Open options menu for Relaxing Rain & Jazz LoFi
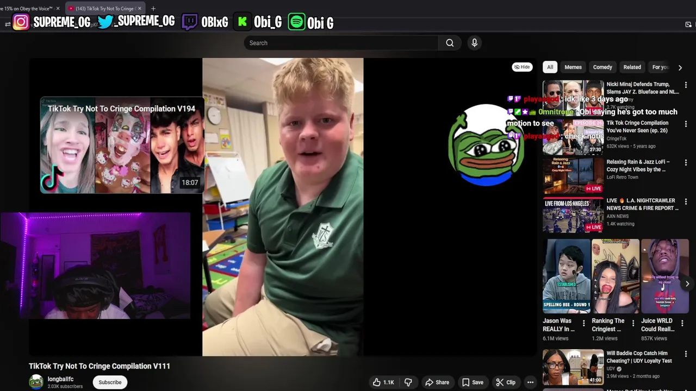Image resolution: width=696 pixels, height=391 pixels. point(686,163)
